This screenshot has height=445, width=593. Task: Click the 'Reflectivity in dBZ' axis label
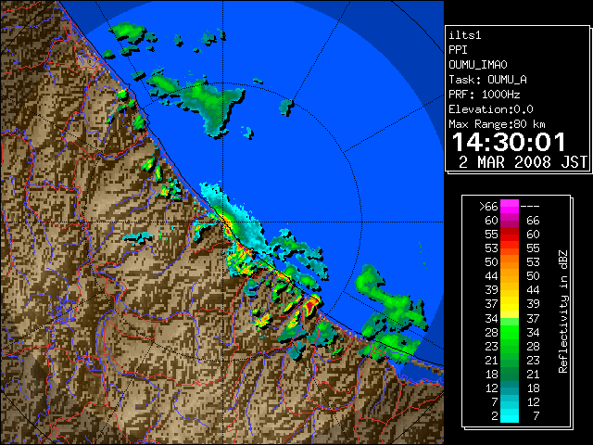coord(563,311)
